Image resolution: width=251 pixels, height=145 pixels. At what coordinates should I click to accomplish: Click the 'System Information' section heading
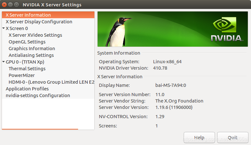[x=119, y=53]
